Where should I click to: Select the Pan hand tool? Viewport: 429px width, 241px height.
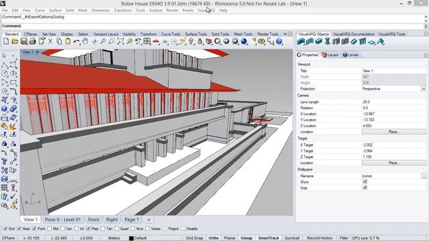click(85, 42)
